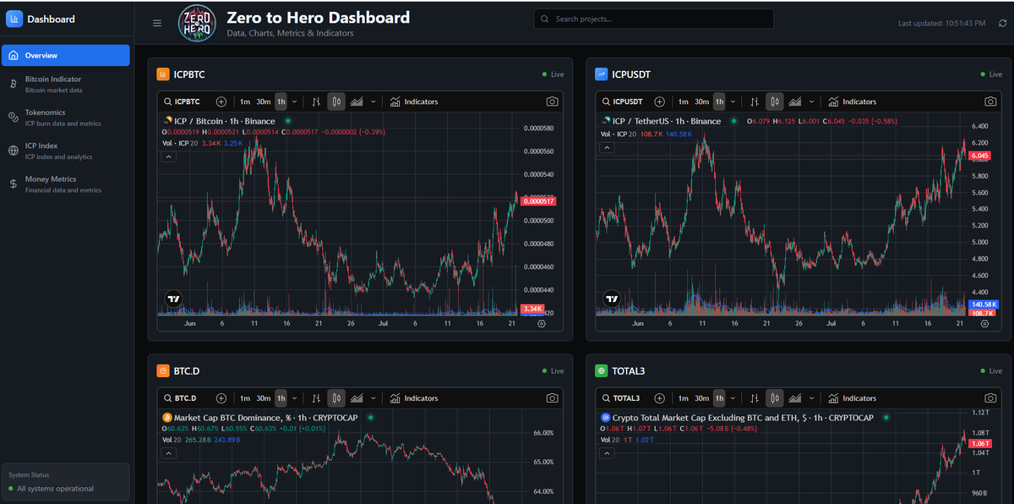Set ICPUSDT chart to 30m interval
Viewport: 1014px width, 504px height.
click(x=702, y=101)
